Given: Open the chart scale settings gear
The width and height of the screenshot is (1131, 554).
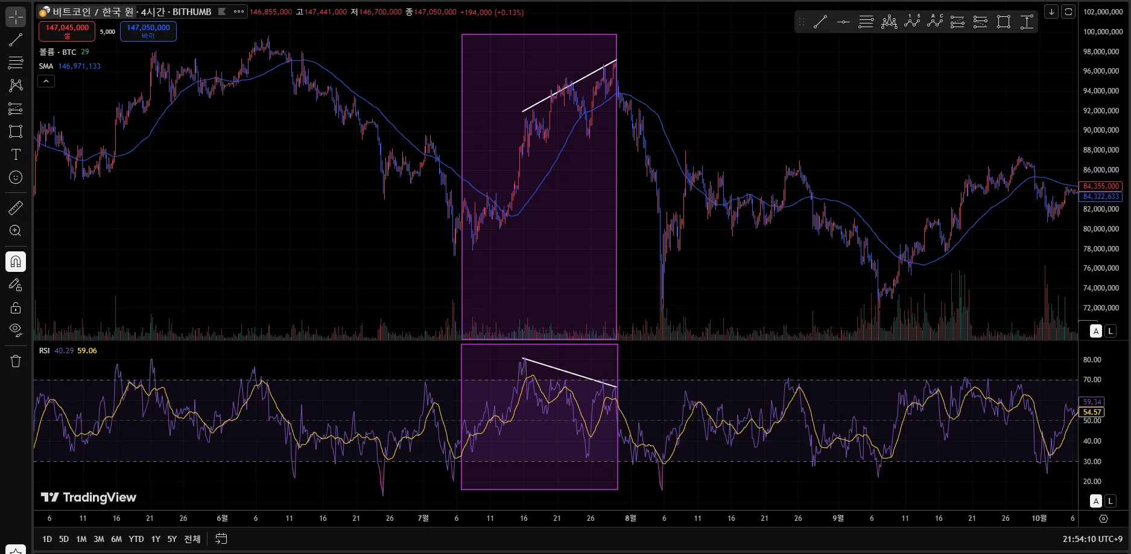Looking at the screenshot, I should (1103, 518).
